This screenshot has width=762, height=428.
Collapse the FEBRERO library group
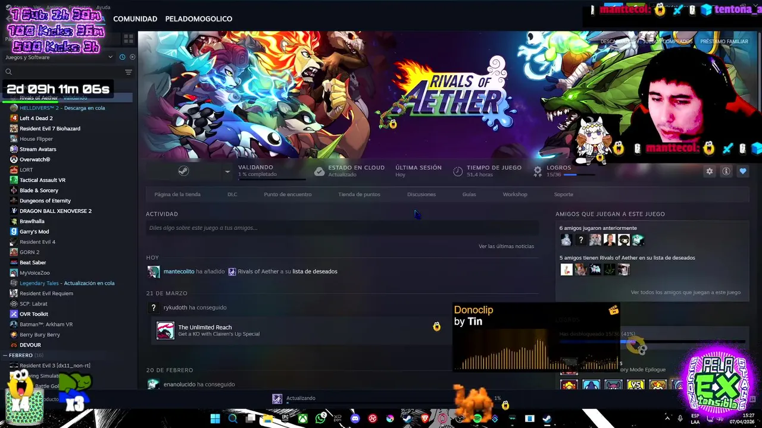coord(5,355)
